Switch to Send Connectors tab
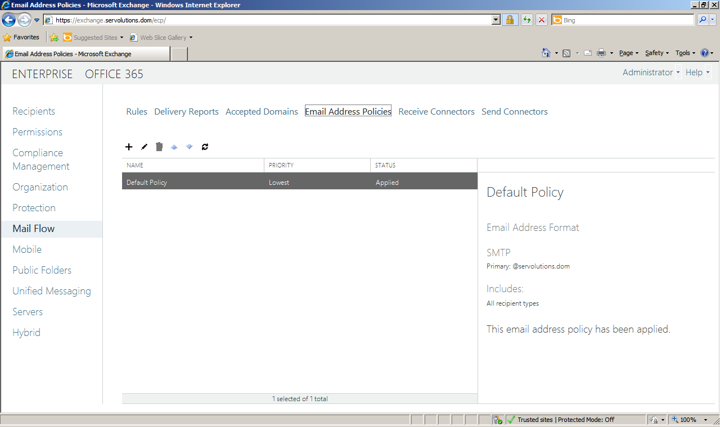This screenshot has height=427, width=720. [515, 112]
